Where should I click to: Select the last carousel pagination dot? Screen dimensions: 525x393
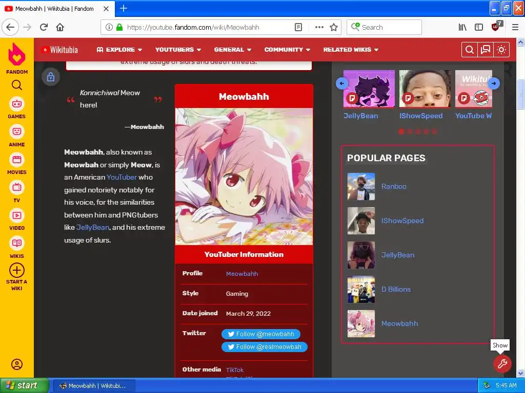point(434,132)
